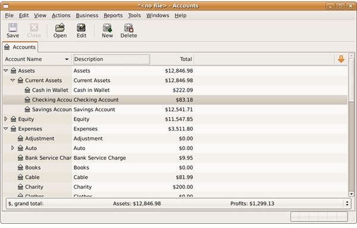Viewport: 357px width, 228px height.
Task: Click the scroll up arrow
Action: 352,55
